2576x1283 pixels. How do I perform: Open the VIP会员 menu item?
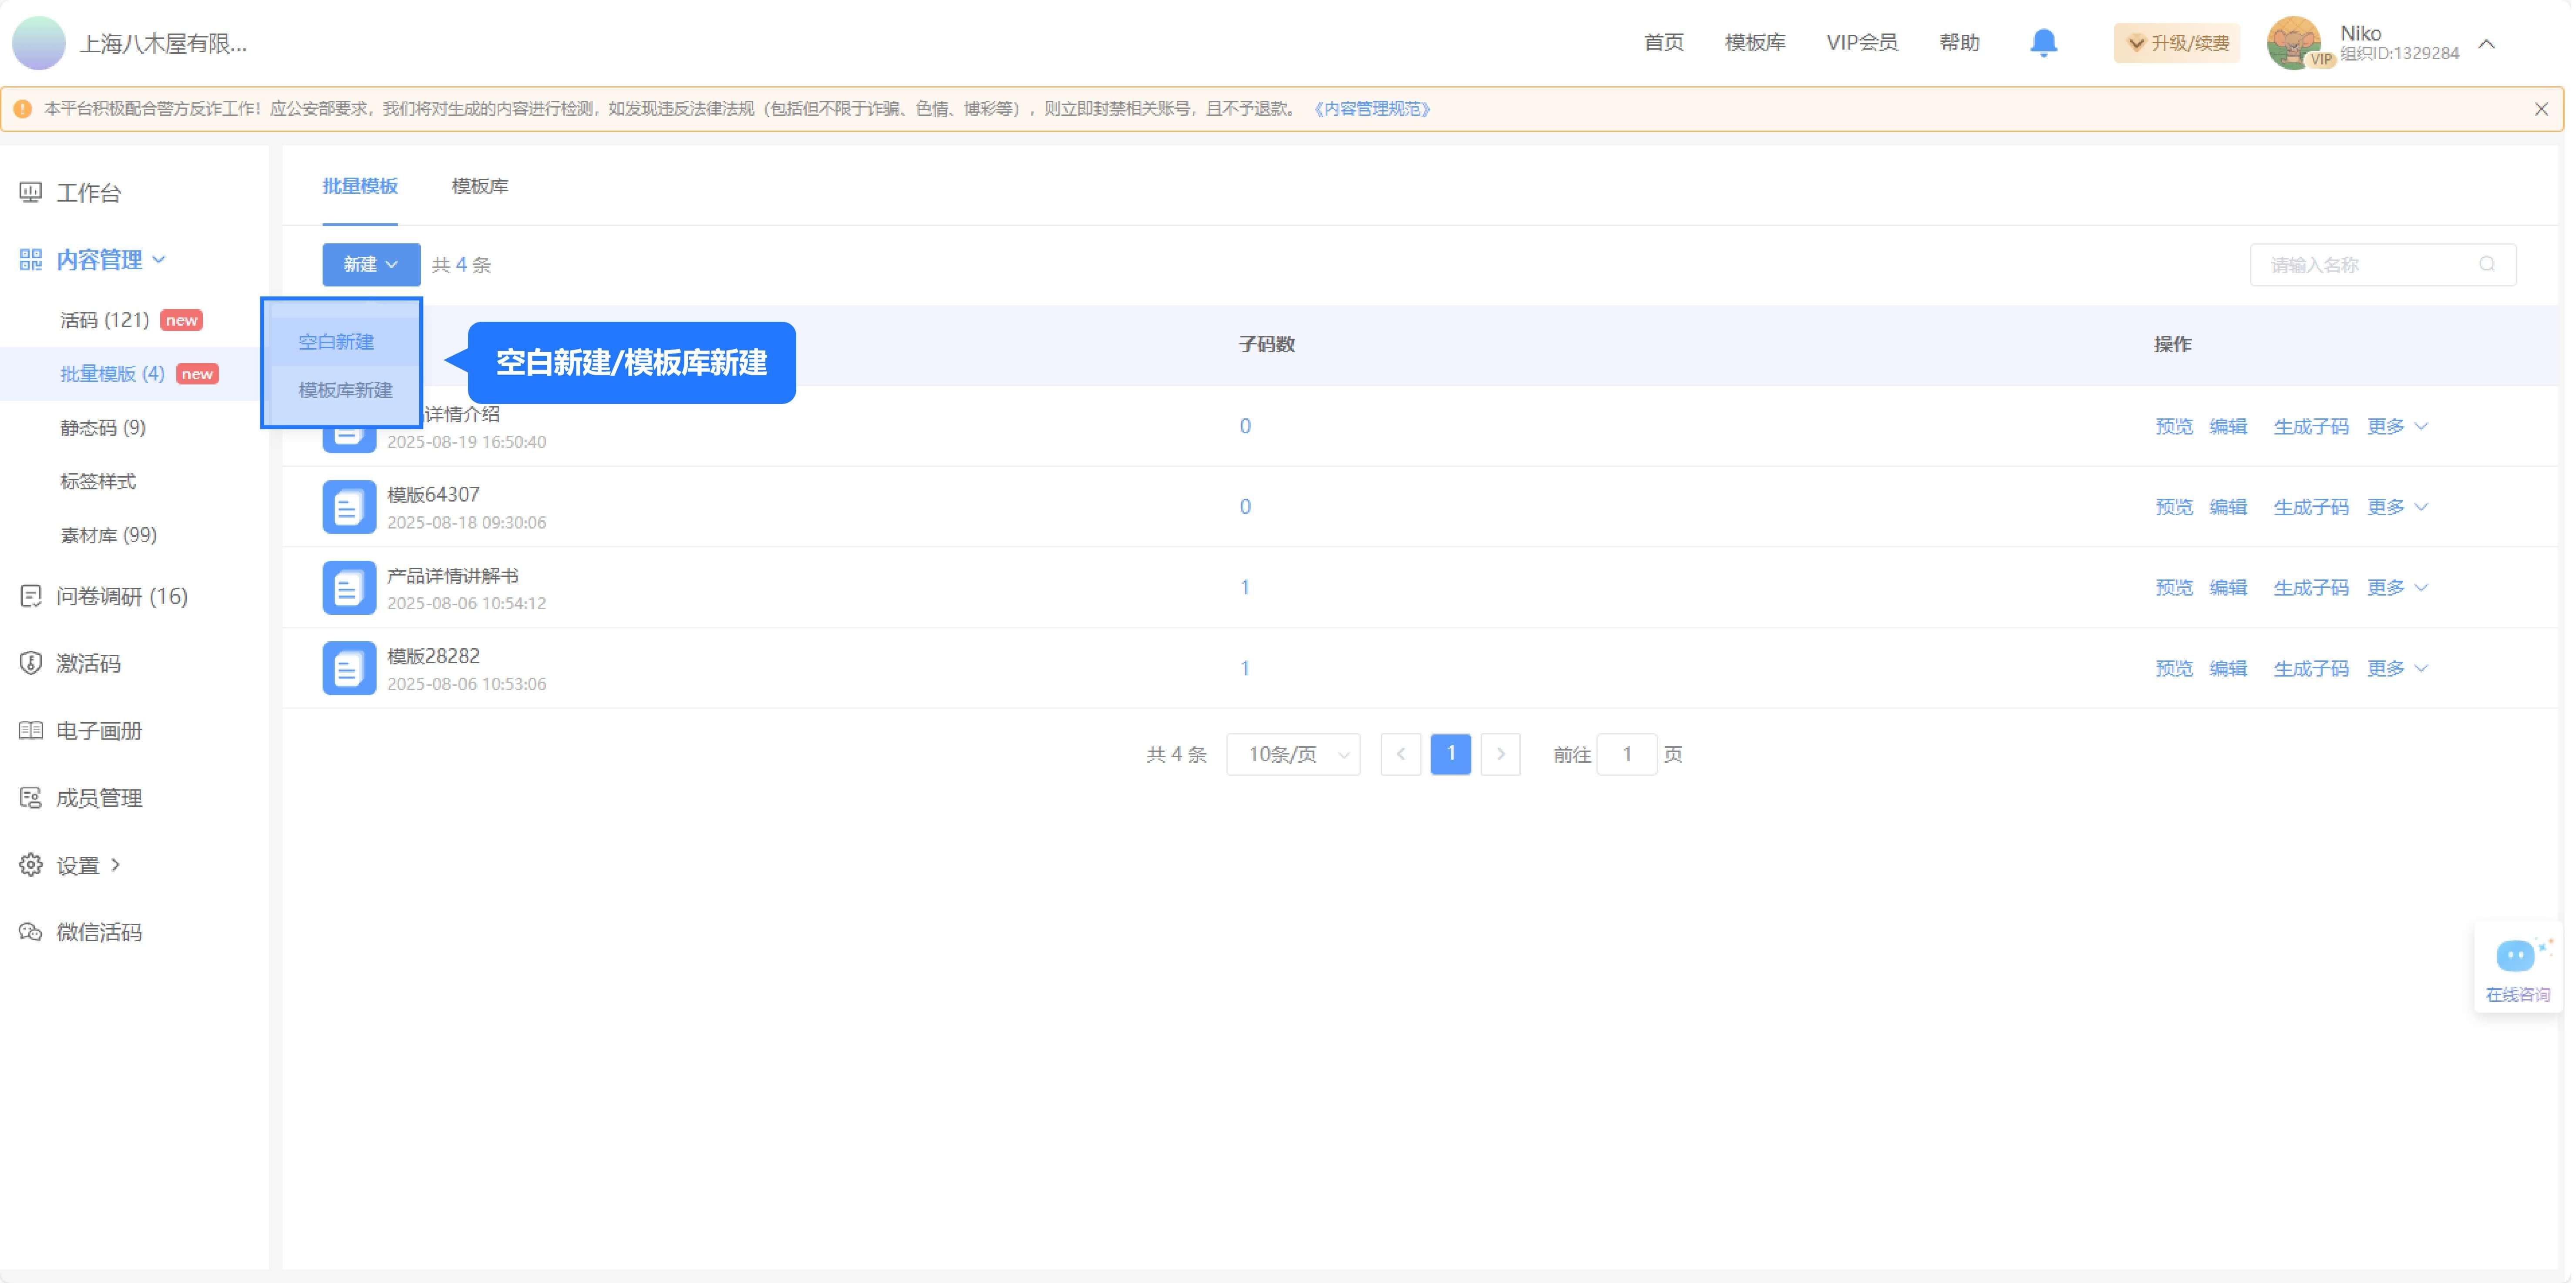tap(1862, 42)
